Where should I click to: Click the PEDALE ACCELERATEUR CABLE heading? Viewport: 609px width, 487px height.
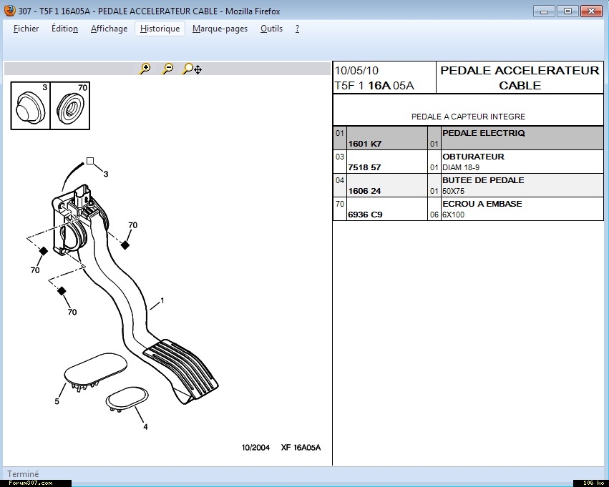point(520,78)
